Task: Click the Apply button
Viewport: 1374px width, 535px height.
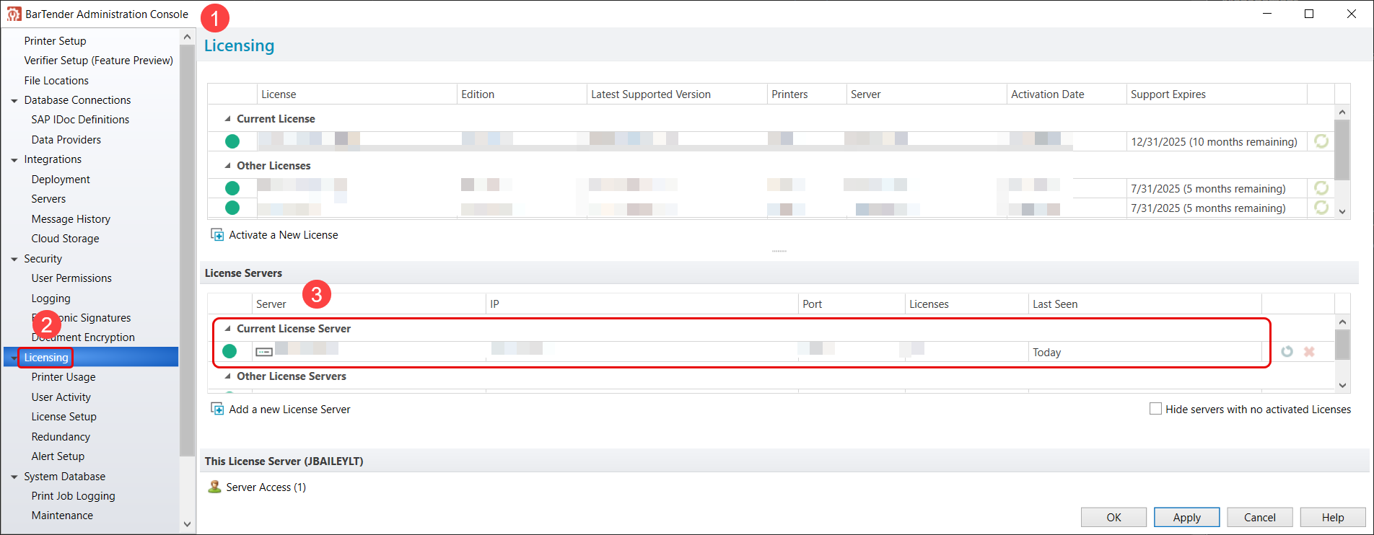Action: [1186, 518]
